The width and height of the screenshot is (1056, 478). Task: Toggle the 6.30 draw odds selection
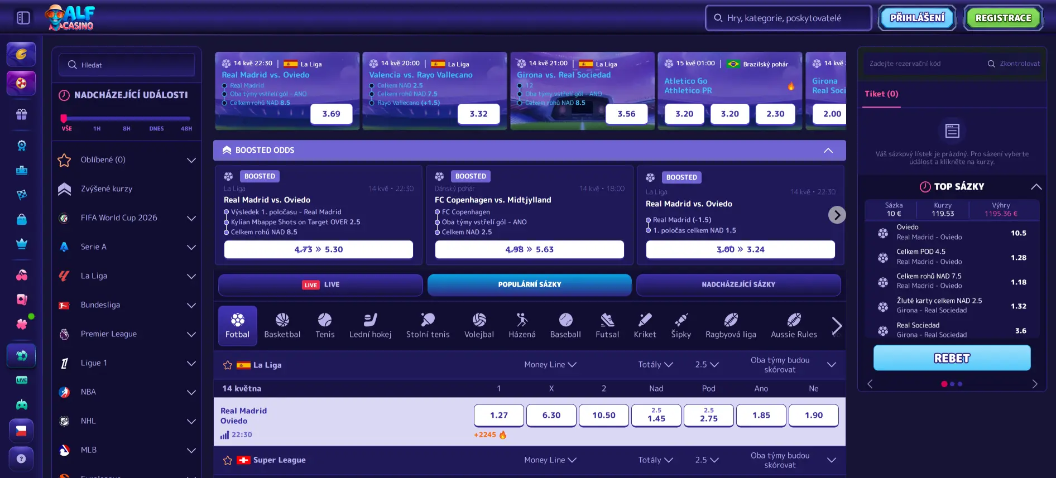pos(551,416)
